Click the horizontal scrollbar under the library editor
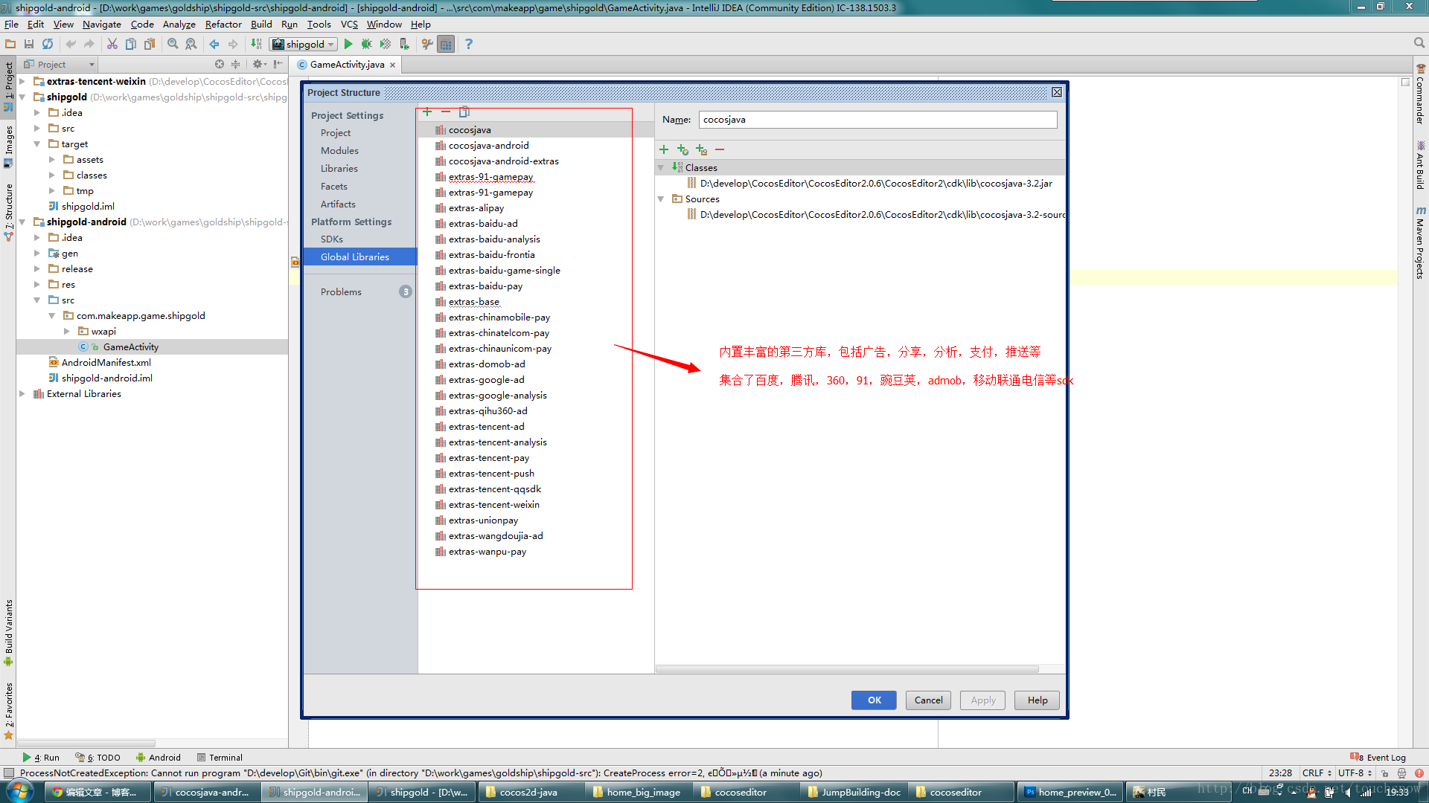This screenshot has height=803, width=1429. (x=848, y=669)
